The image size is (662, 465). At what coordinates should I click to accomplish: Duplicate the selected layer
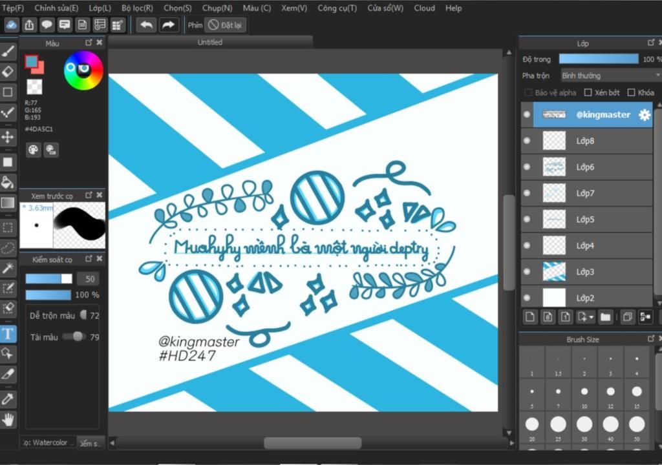pos(627,317)
